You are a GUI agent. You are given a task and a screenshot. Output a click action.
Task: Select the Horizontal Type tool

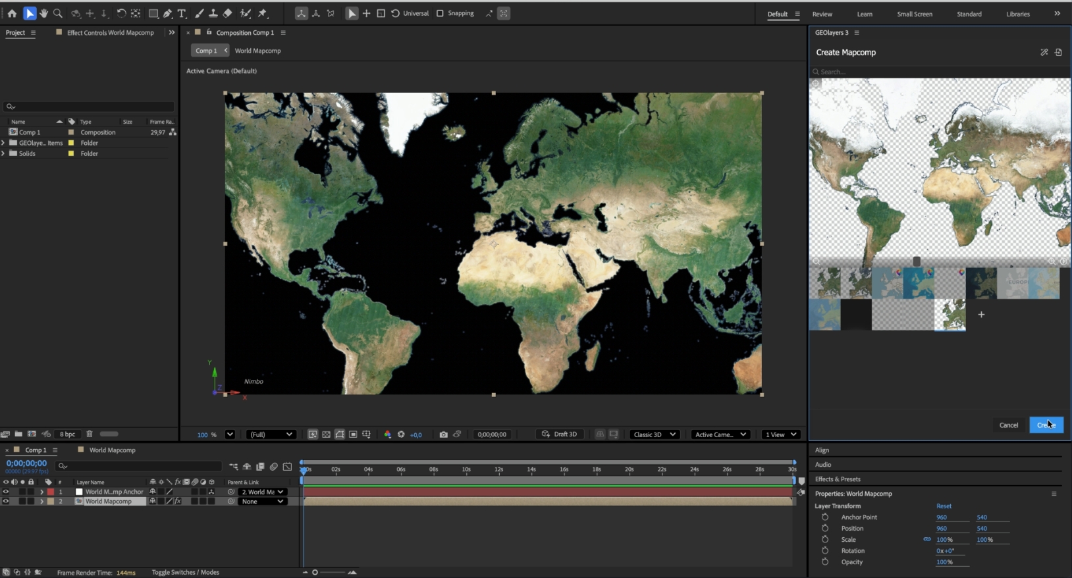[182, 13]
